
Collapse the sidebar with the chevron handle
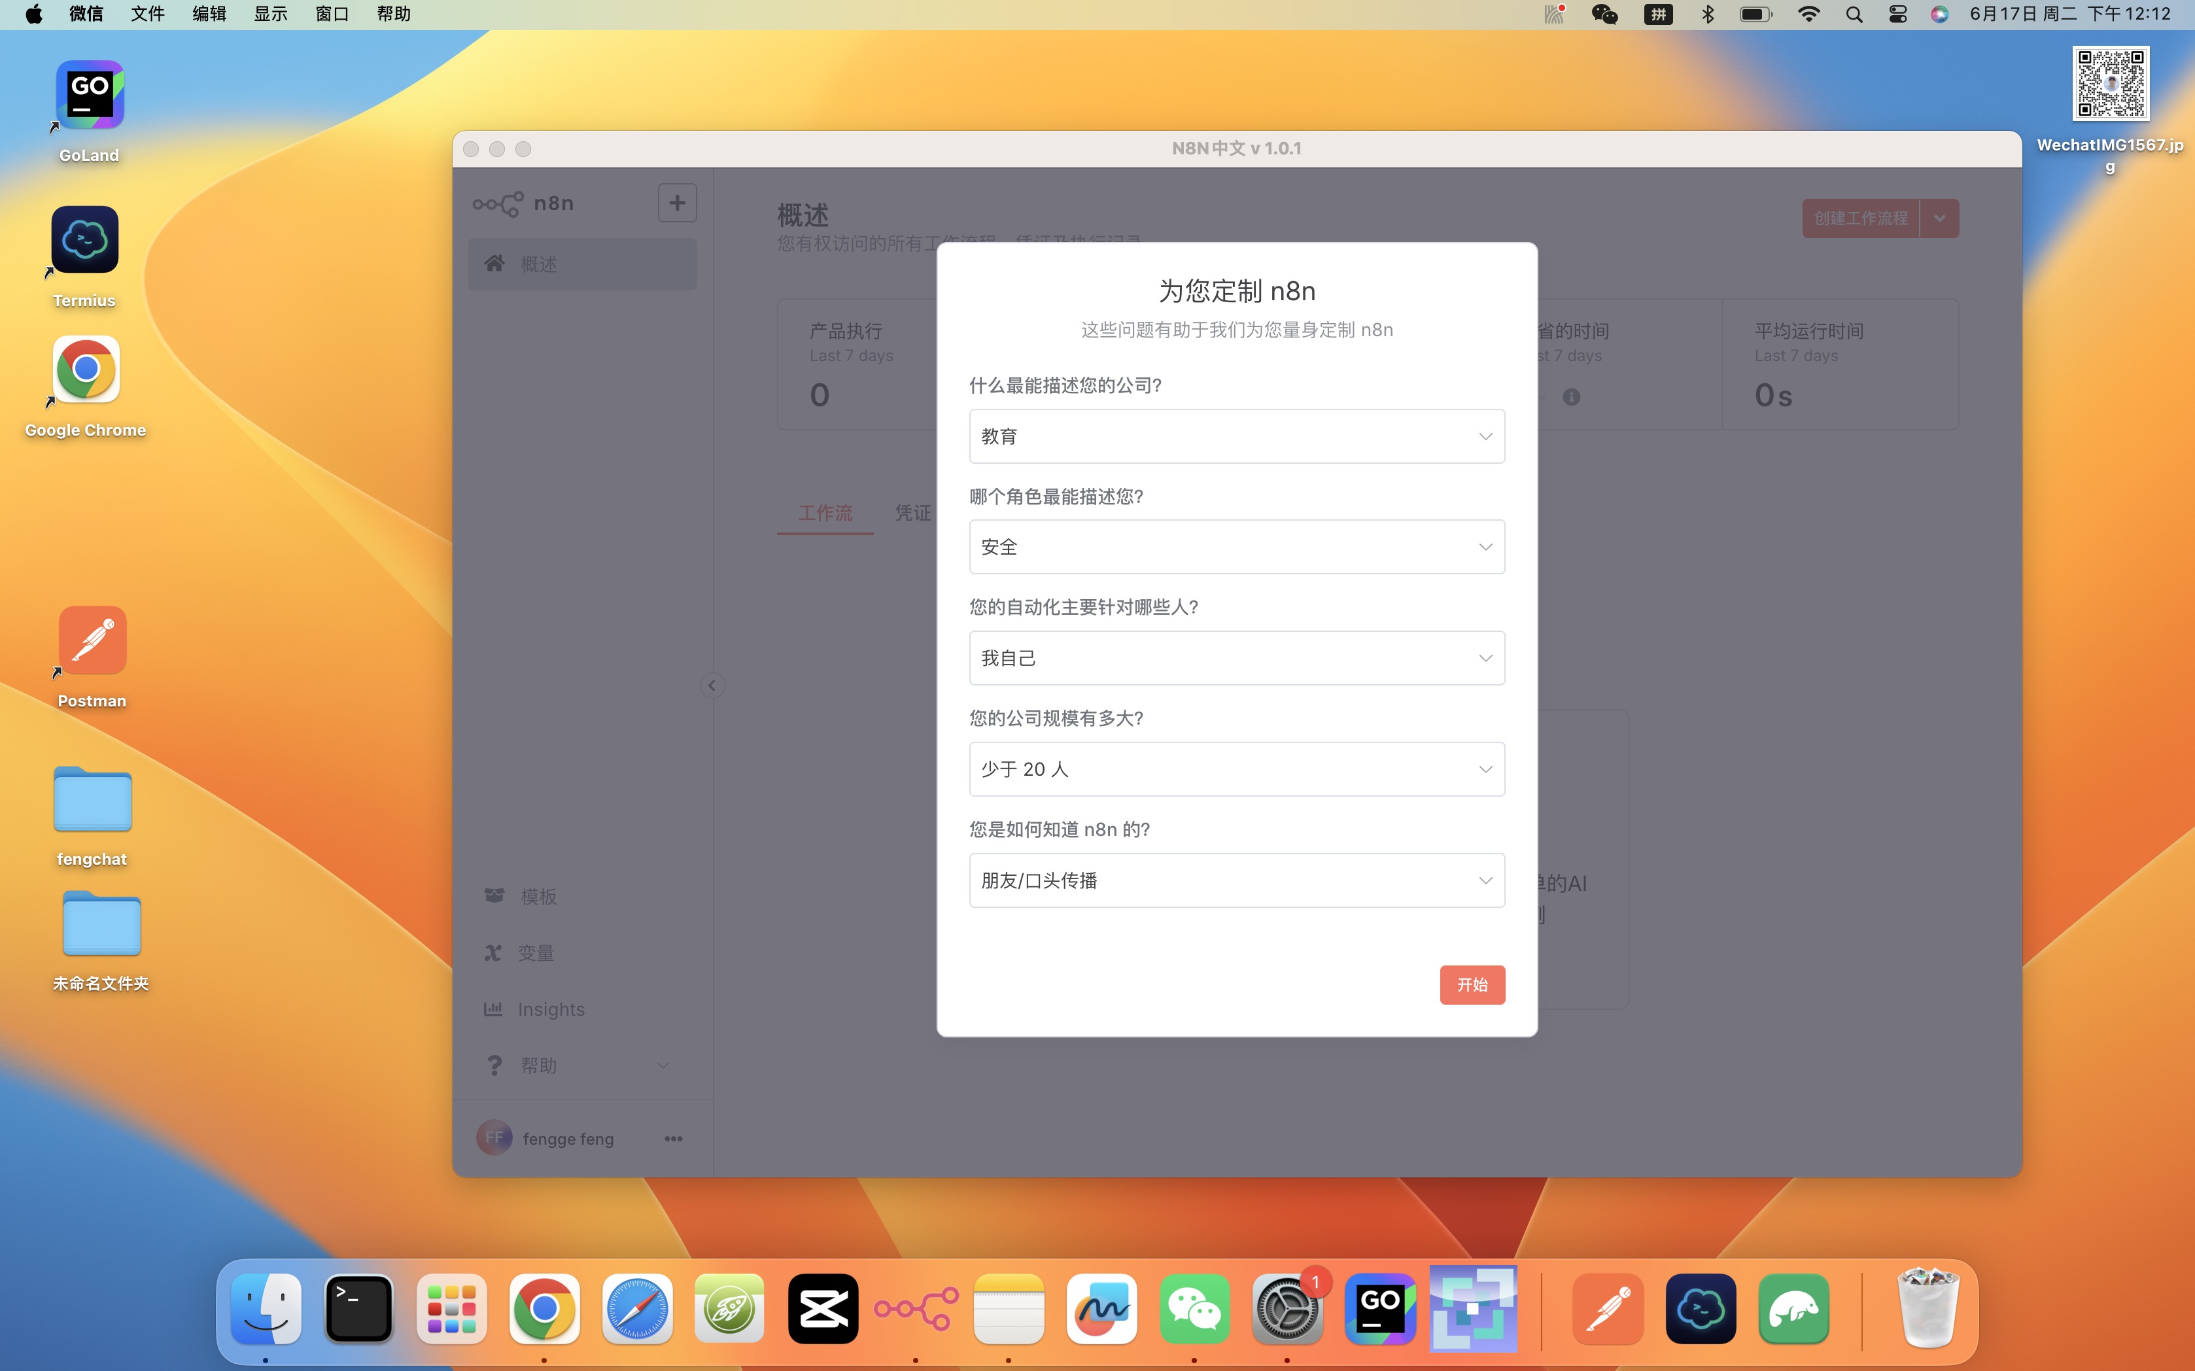712,685
